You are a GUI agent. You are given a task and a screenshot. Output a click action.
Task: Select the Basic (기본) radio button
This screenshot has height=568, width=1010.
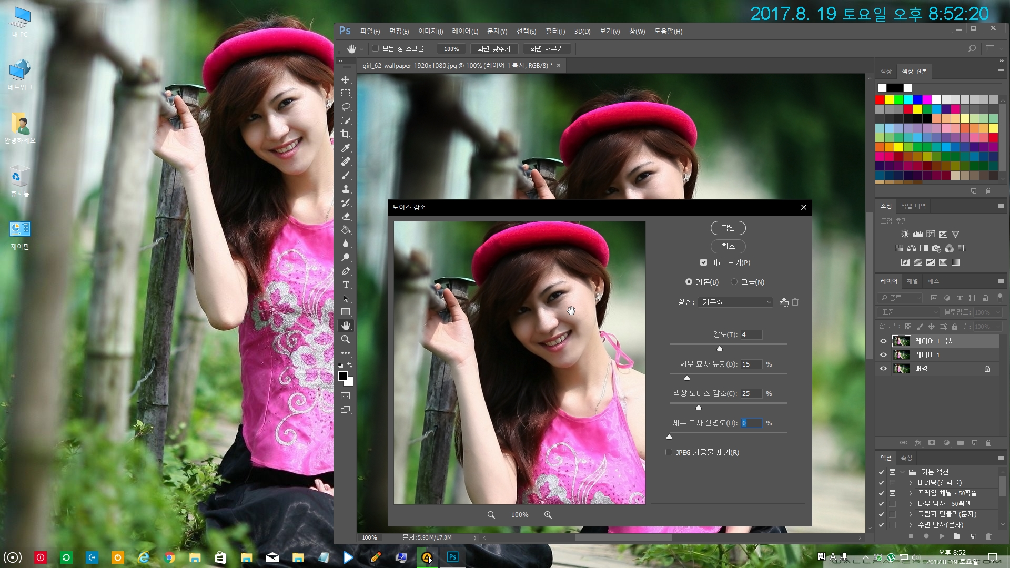click(x=689, y=282)
